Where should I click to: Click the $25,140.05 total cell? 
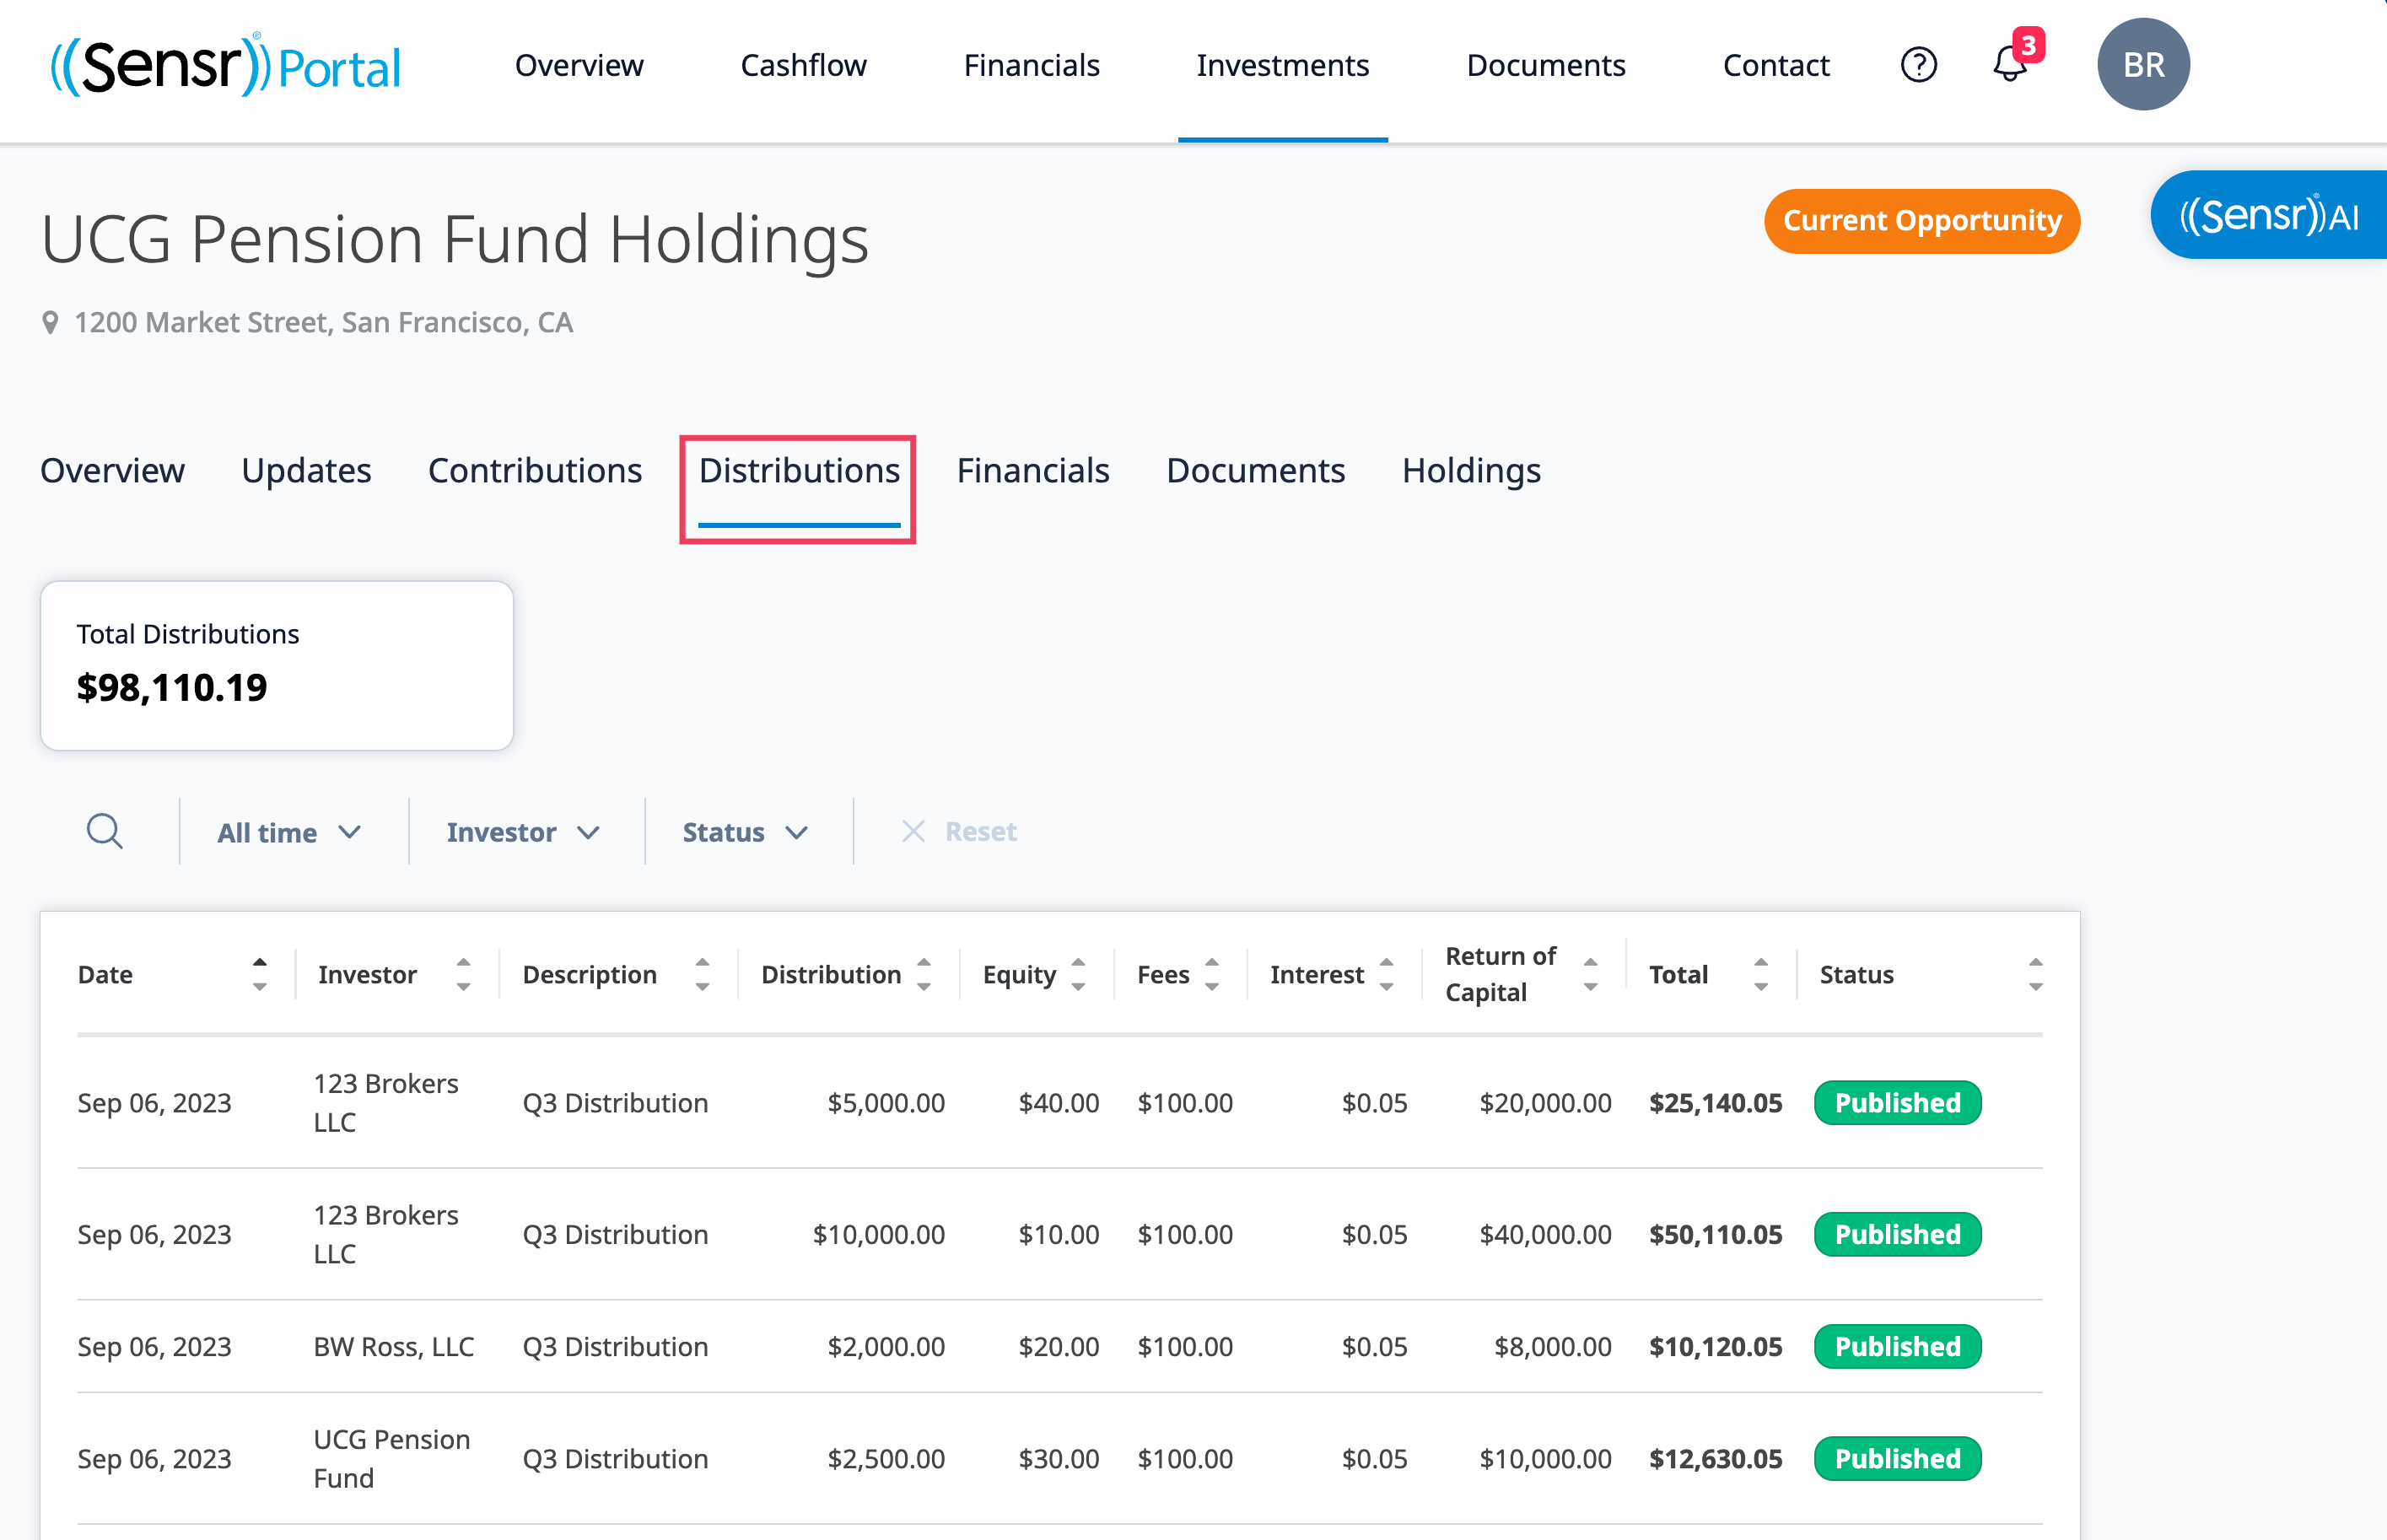click(1715, 1102)
